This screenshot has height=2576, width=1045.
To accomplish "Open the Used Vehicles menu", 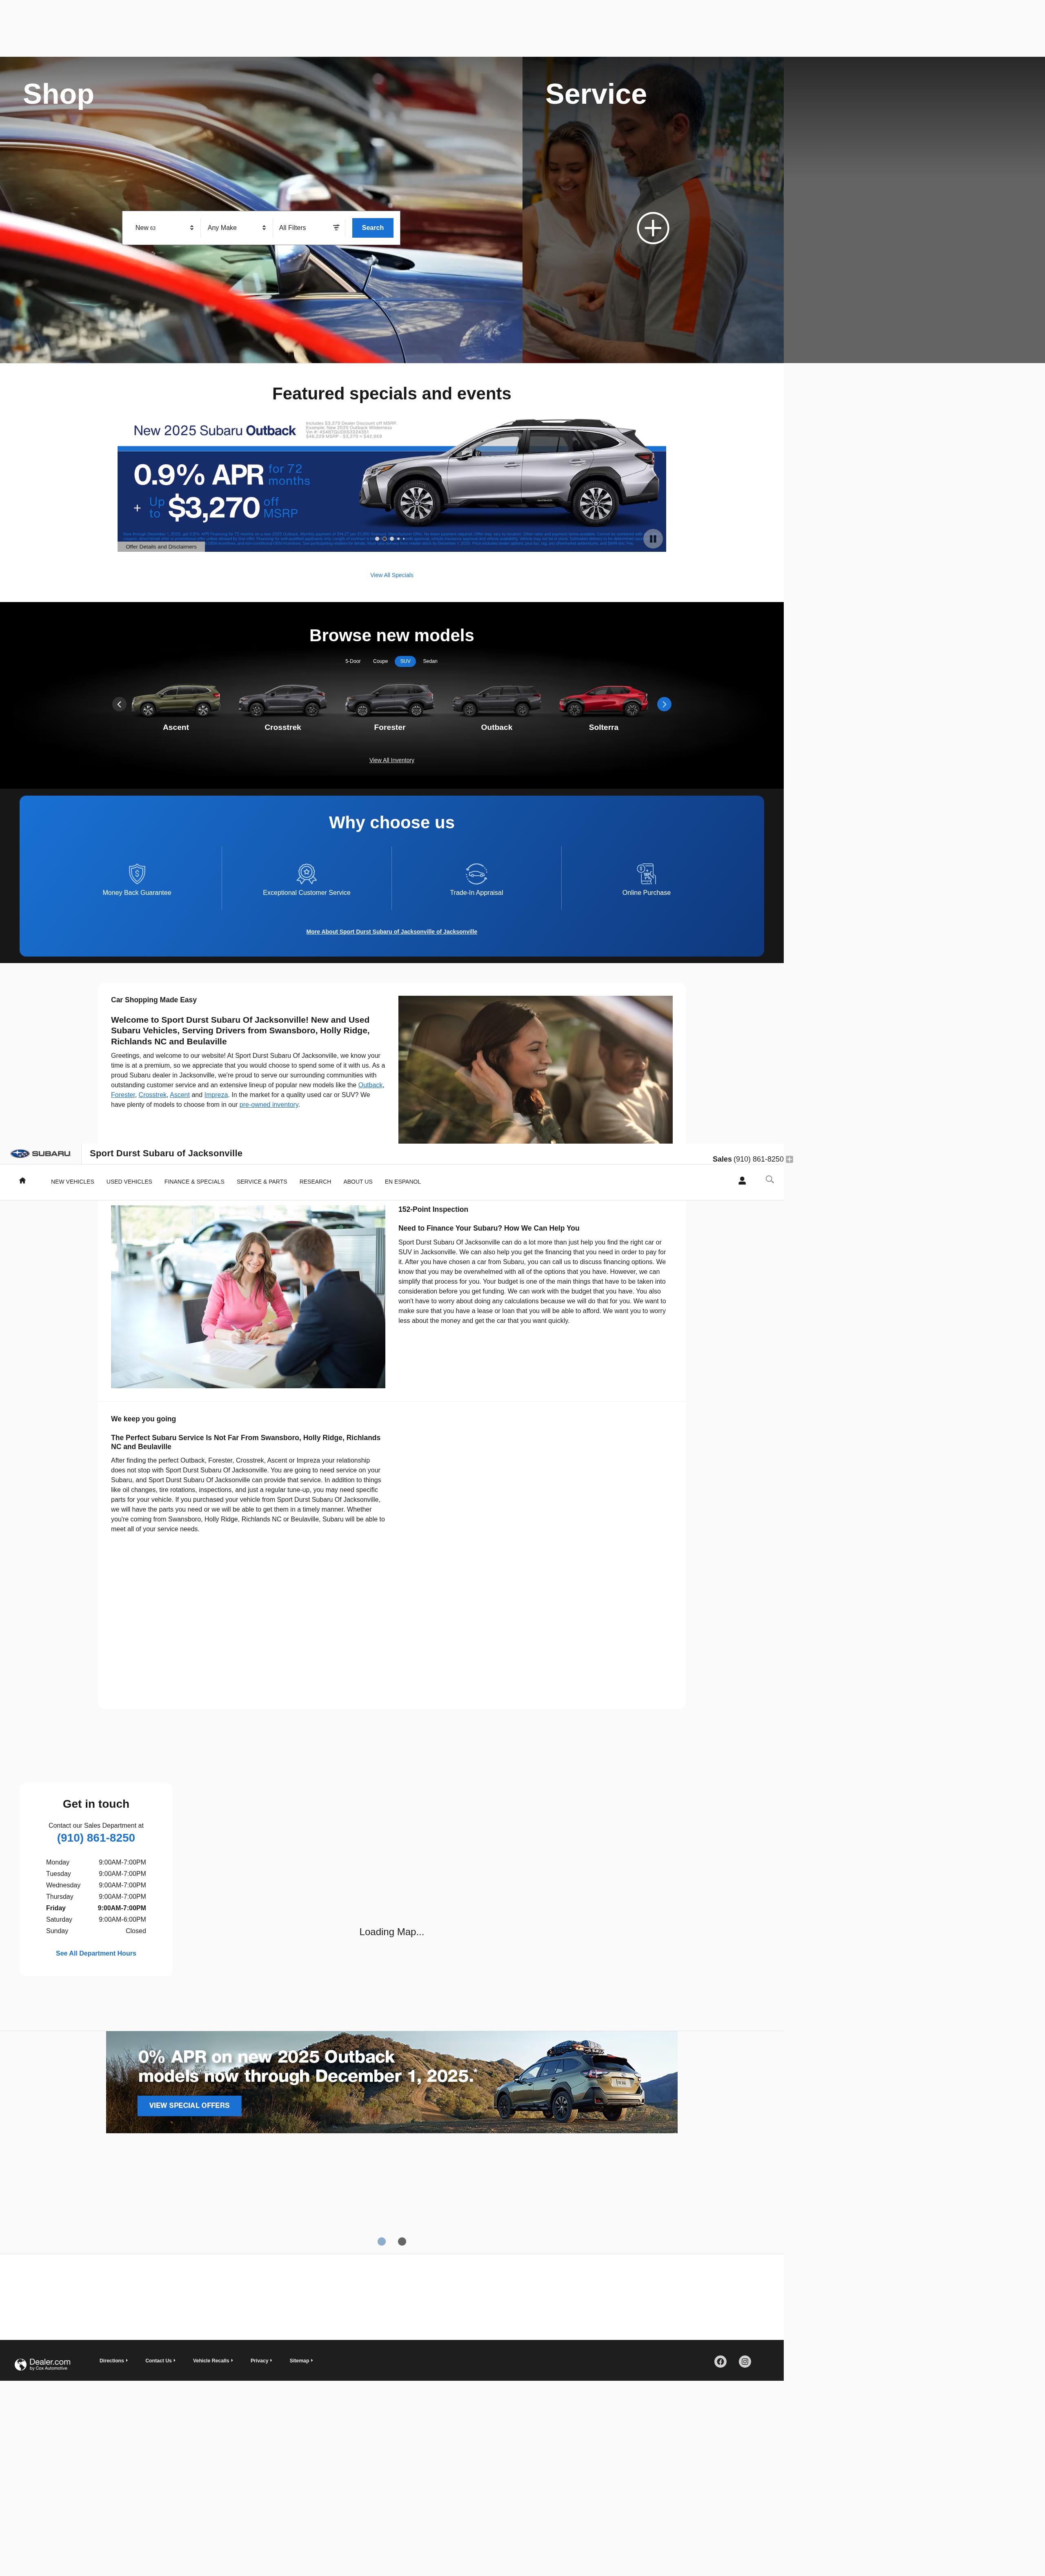I will coord(130,1181).
